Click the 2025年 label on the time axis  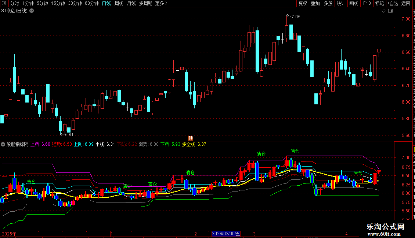pyautogui.click(x=9, y=234)
